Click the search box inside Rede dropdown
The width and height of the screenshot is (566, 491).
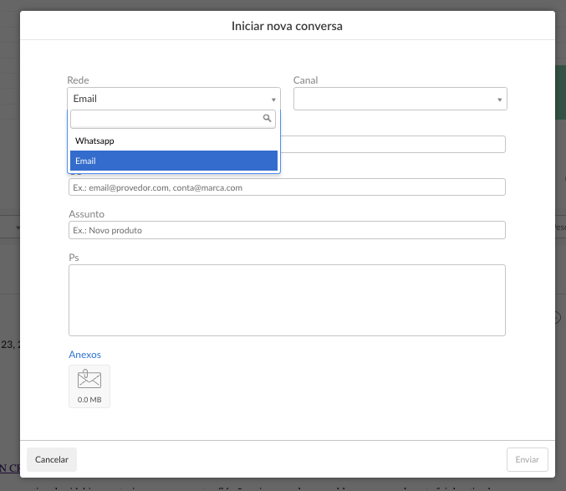tap(166, 119)
